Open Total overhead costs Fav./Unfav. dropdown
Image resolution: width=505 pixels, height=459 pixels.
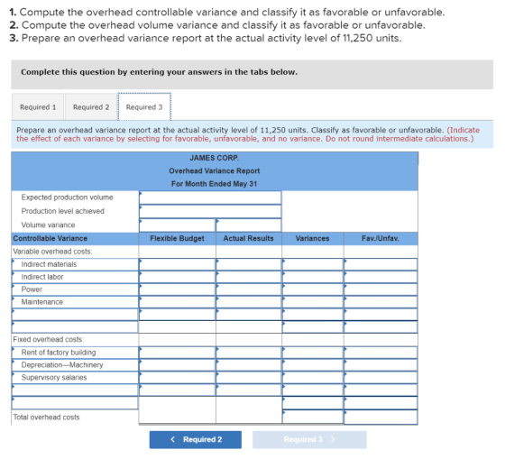(x=381, y=418)
